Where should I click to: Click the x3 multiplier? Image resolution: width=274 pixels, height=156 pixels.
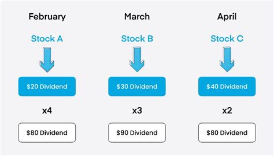[x=137, y=111]
